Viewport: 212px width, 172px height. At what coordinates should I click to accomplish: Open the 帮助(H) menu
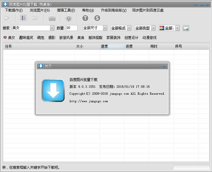coord(88,10)
